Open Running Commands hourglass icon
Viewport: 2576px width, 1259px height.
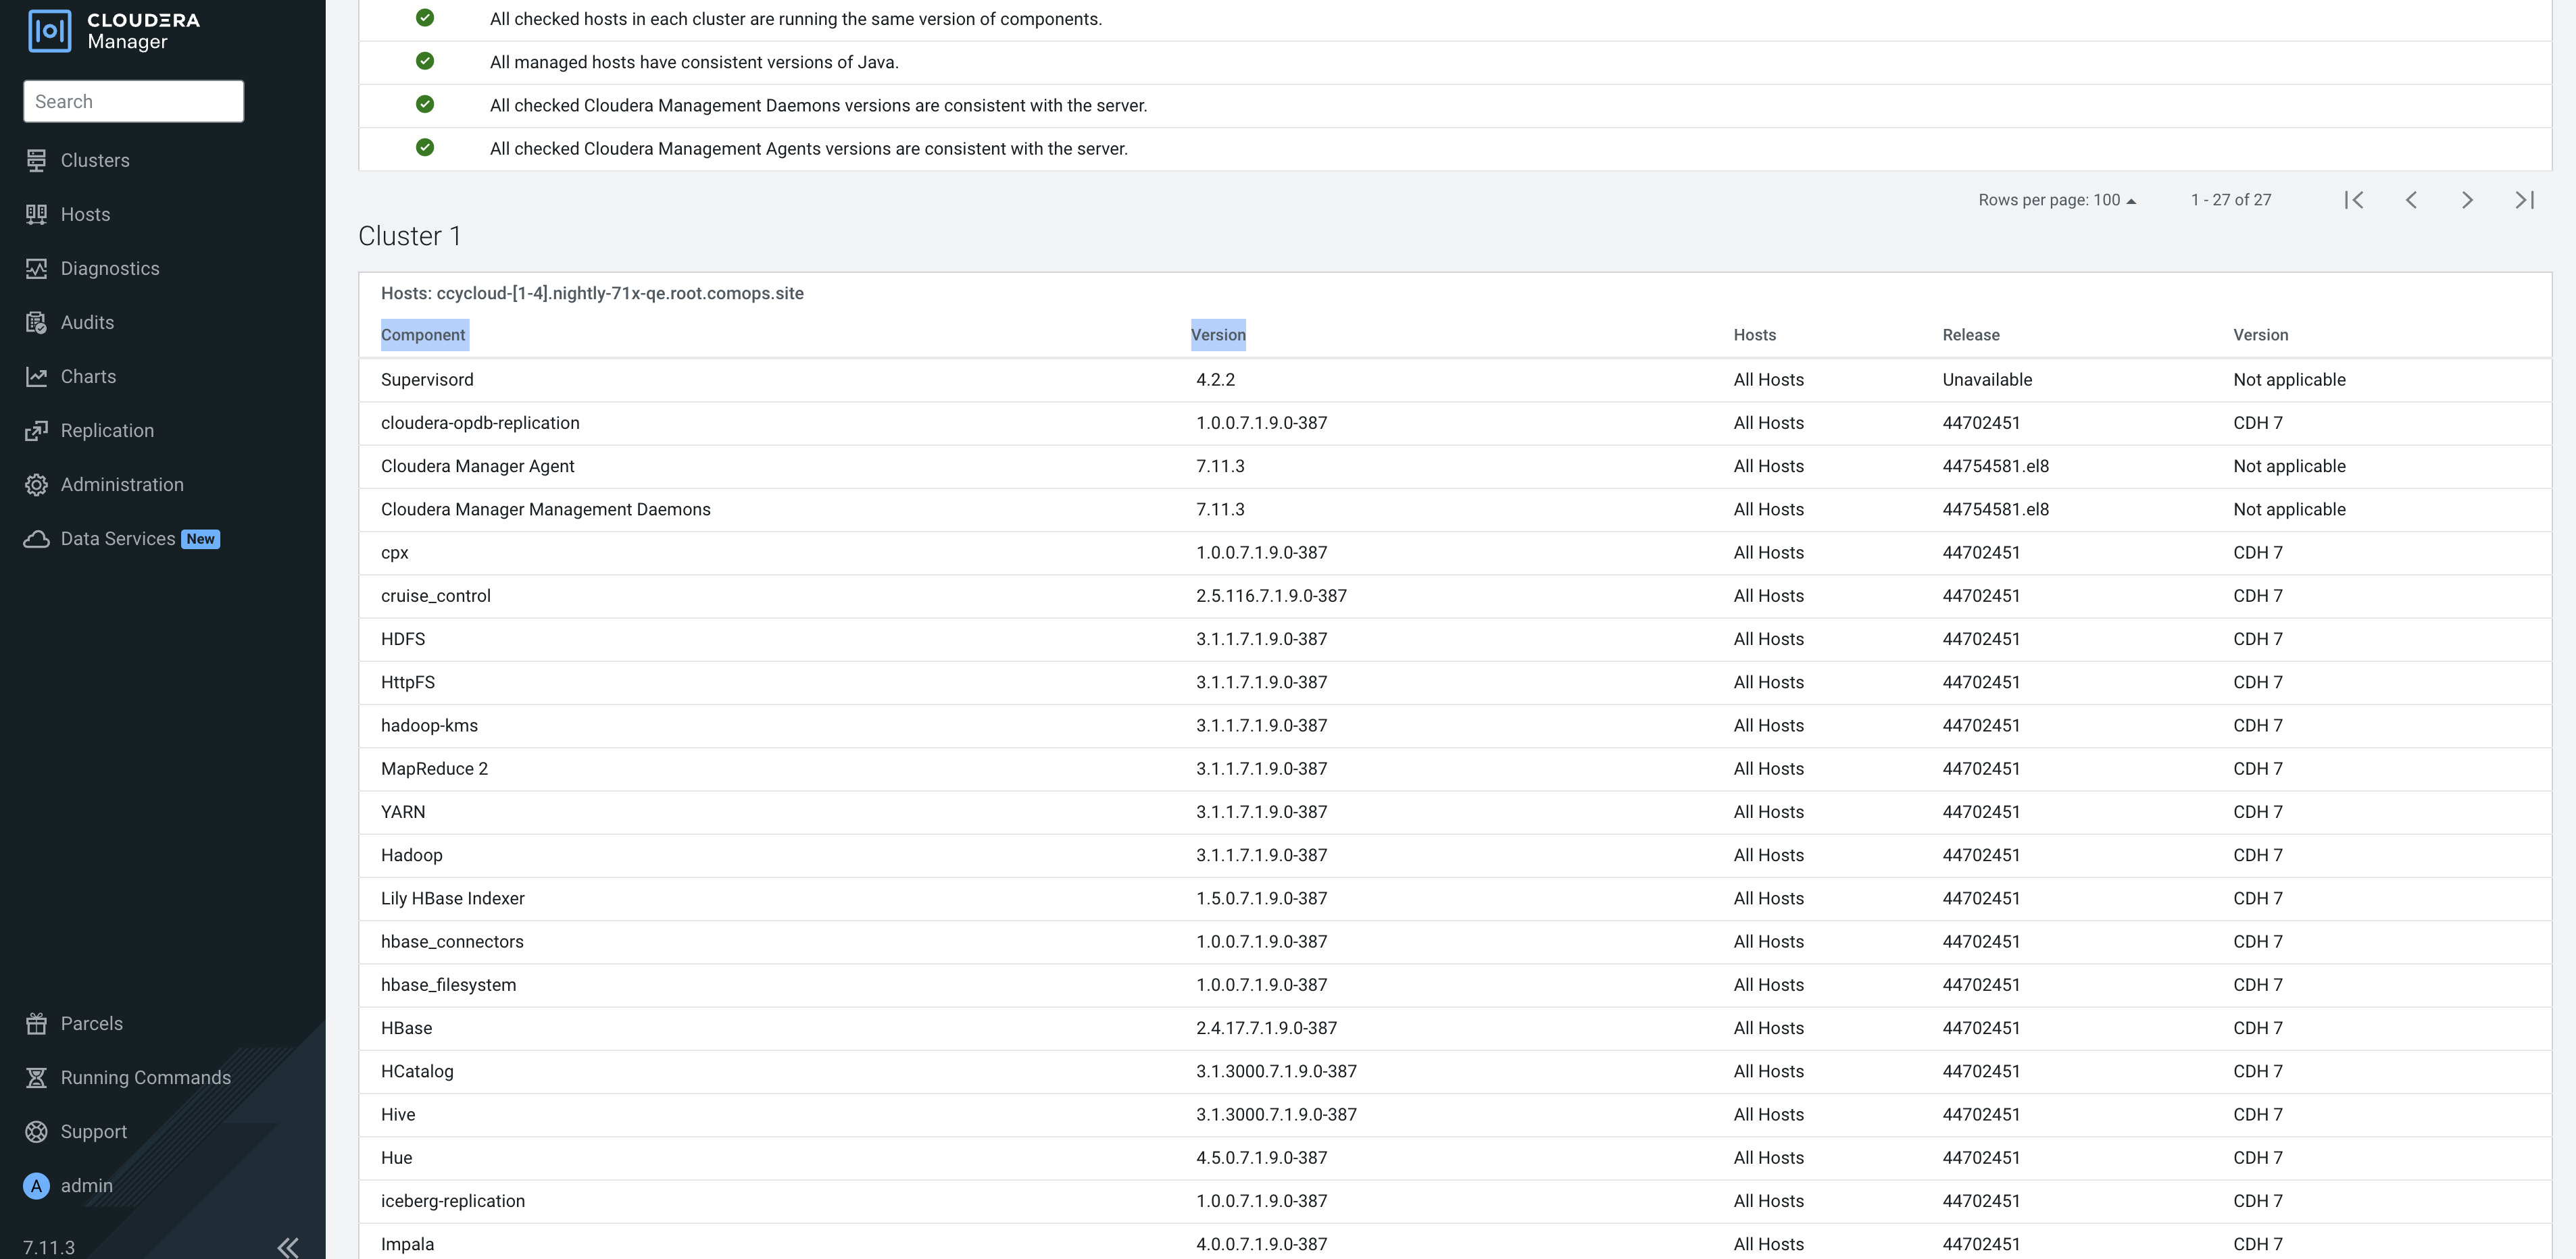(x=36, y=1077)
